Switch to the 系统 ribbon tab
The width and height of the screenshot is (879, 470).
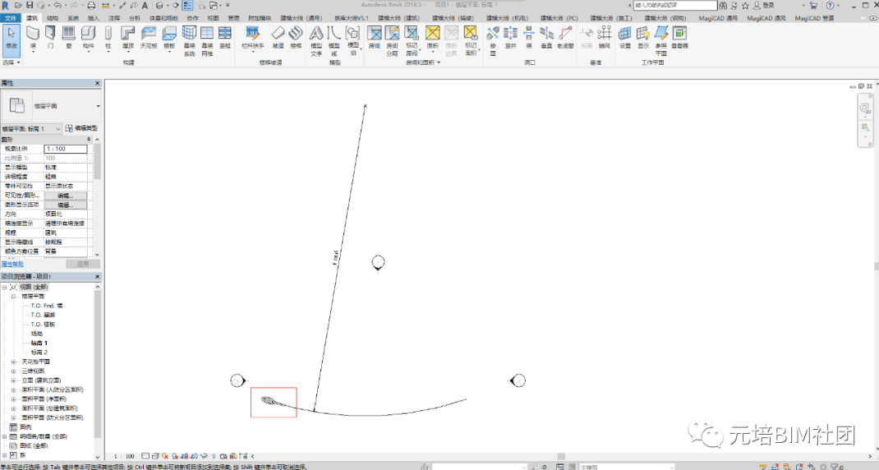(x=73, y=18)
